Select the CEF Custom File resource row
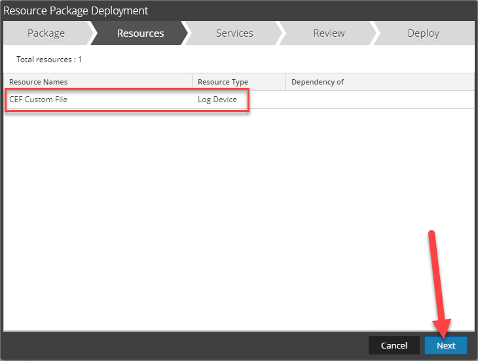 [x=38, y=100]
